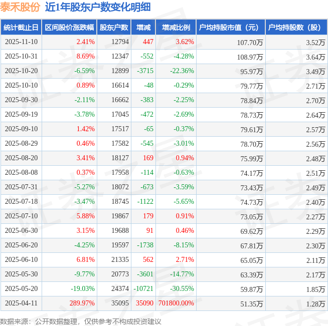Click the price change value 8.69%
Screen dimensions: 328x326
pyautogui.click(x=86, y=56)
